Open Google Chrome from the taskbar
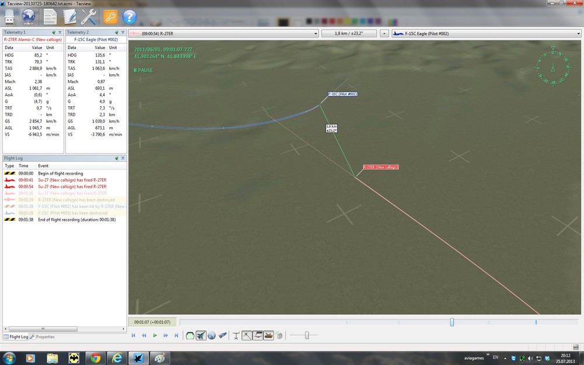Image resolution: width=584 pixels, height=365 pixels. pos(96,359)
